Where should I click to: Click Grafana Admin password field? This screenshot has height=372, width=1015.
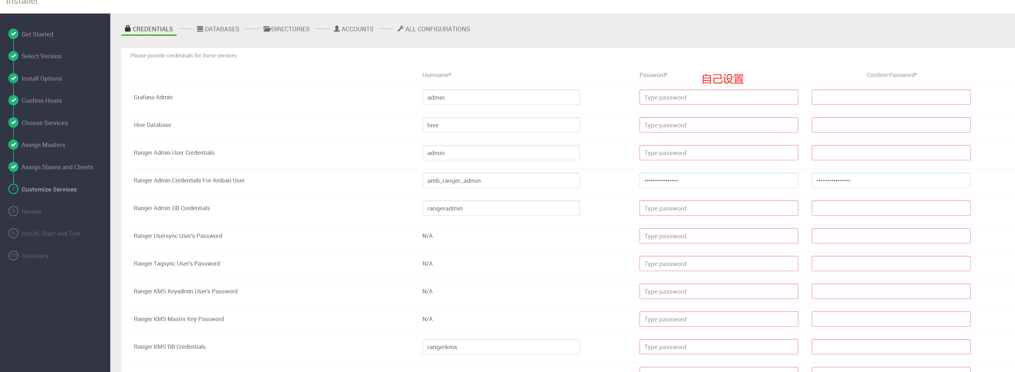tap(718, 97)
